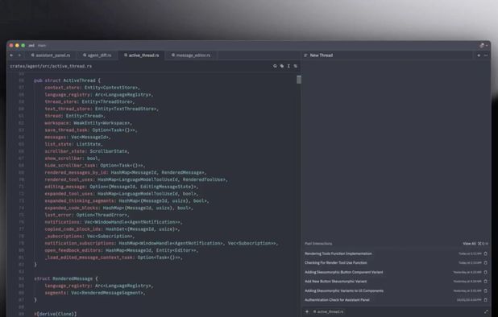Click the editor vertical scrollbar thumb
The width and height of the screenshot is (498, 317).
tap(299, 80)
